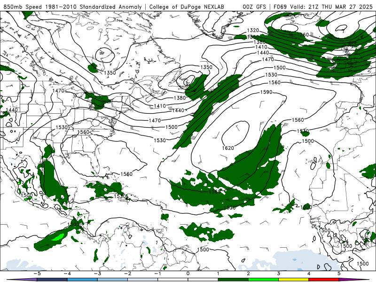Image resolution: width=376 pixels, height=282 pixels.
Task: Click the '1260' contour label
Action: (303, 35)
